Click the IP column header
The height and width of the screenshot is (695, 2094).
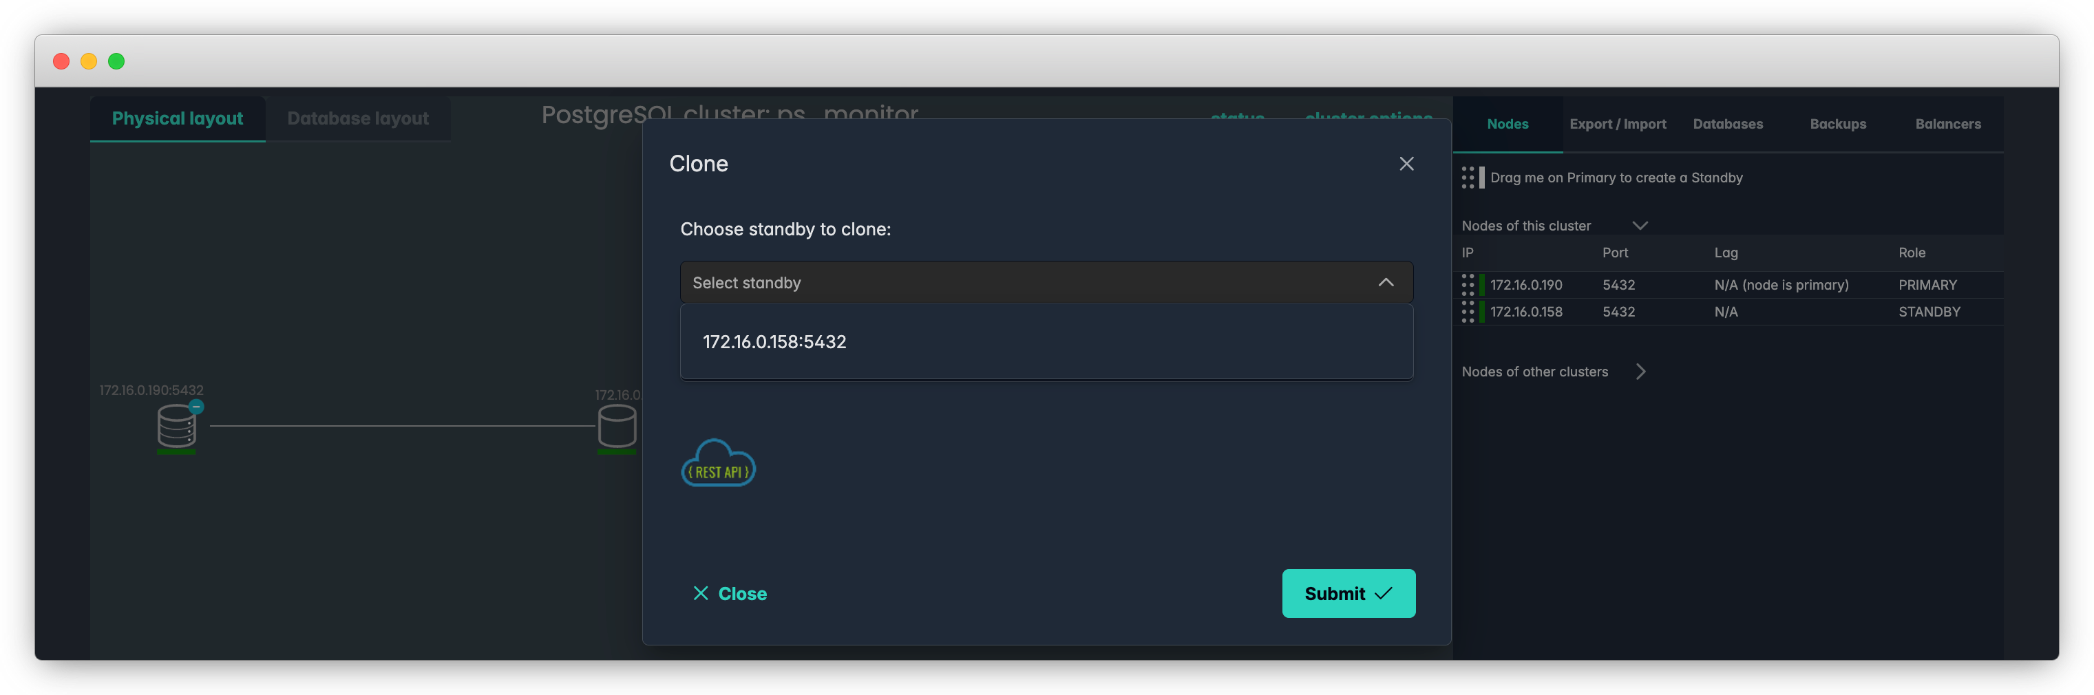1468,253
